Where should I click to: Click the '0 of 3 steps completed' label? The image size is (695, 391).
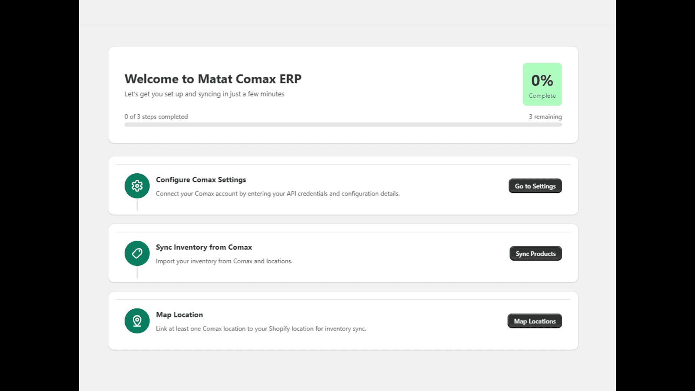(156, 117)
